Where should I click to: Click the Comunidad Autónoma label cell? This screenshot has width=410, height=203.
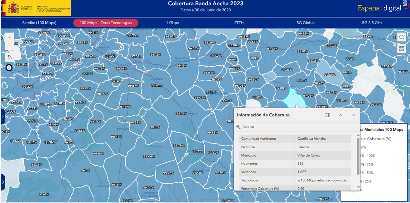click(x=267, y=139)
